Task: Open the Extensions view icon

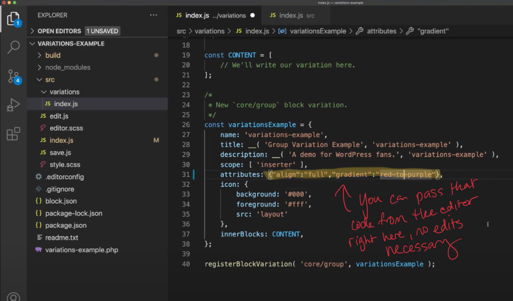Action: tap(13, 134)
